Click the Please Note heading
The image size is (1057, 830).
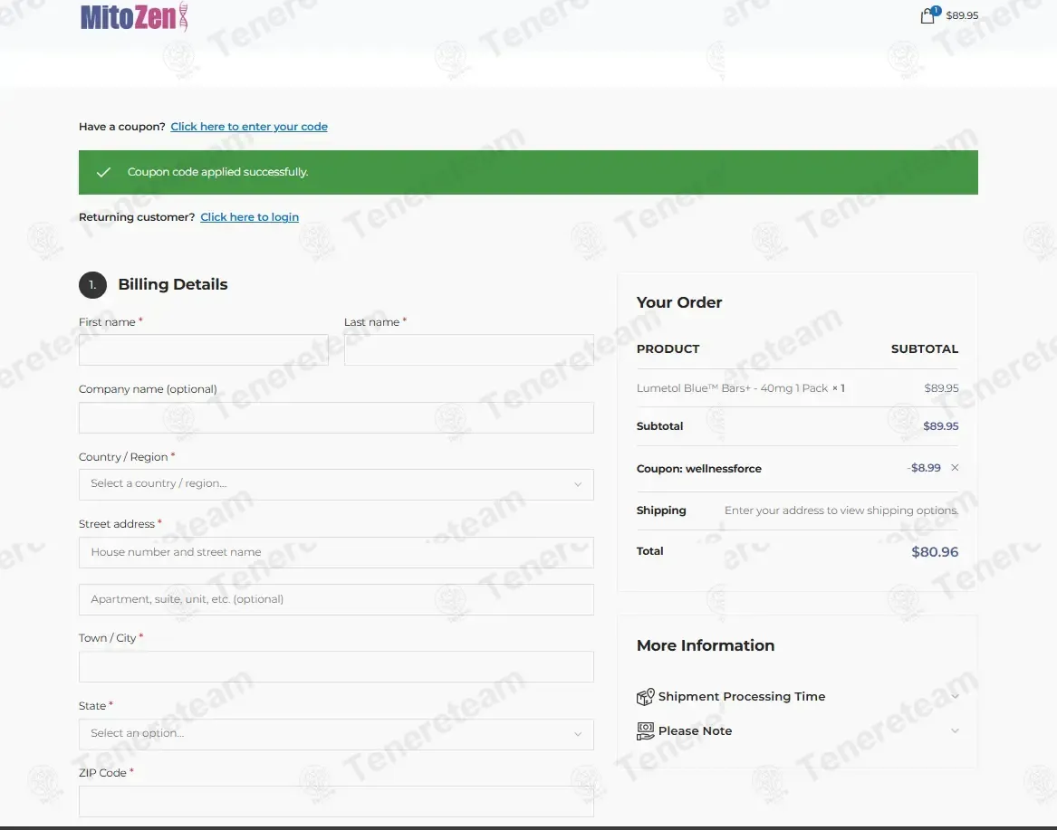pyautogui.click(x=695, y=731)
